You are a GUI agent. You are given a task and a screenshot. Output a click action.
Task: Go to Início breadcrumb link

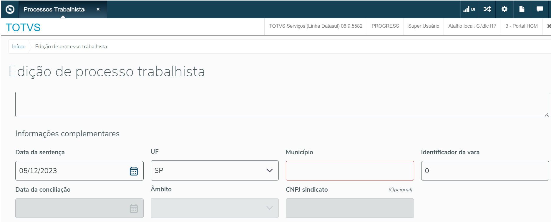[x=18, y=47]
